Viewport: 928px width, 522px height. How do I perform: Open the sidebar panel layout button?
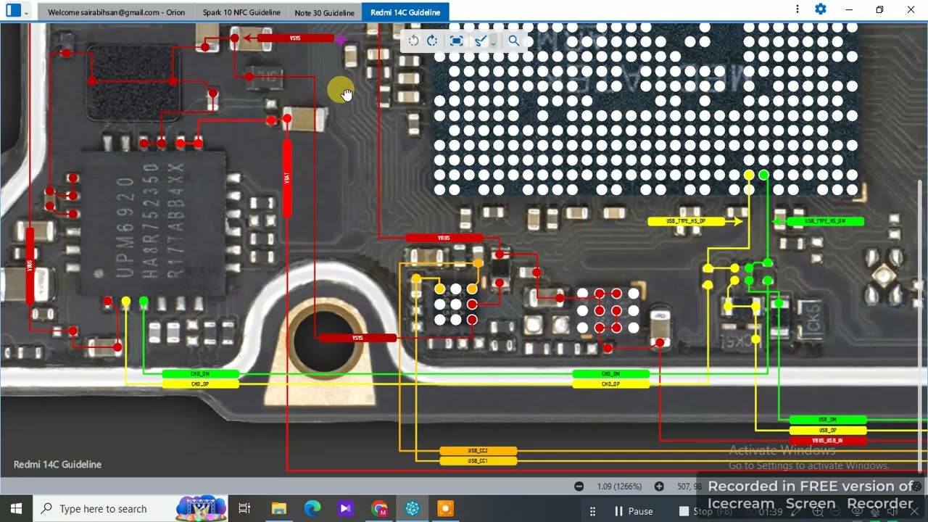[x=13, y=12]
